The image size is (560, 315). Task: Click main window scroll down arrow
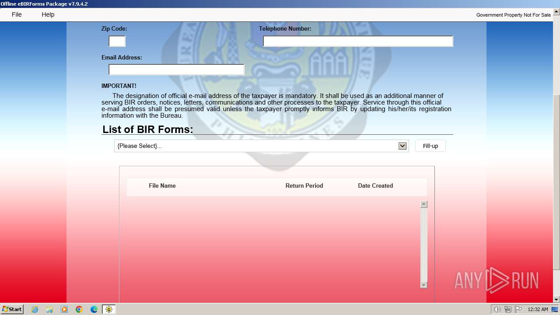click(x=556, y=299)
